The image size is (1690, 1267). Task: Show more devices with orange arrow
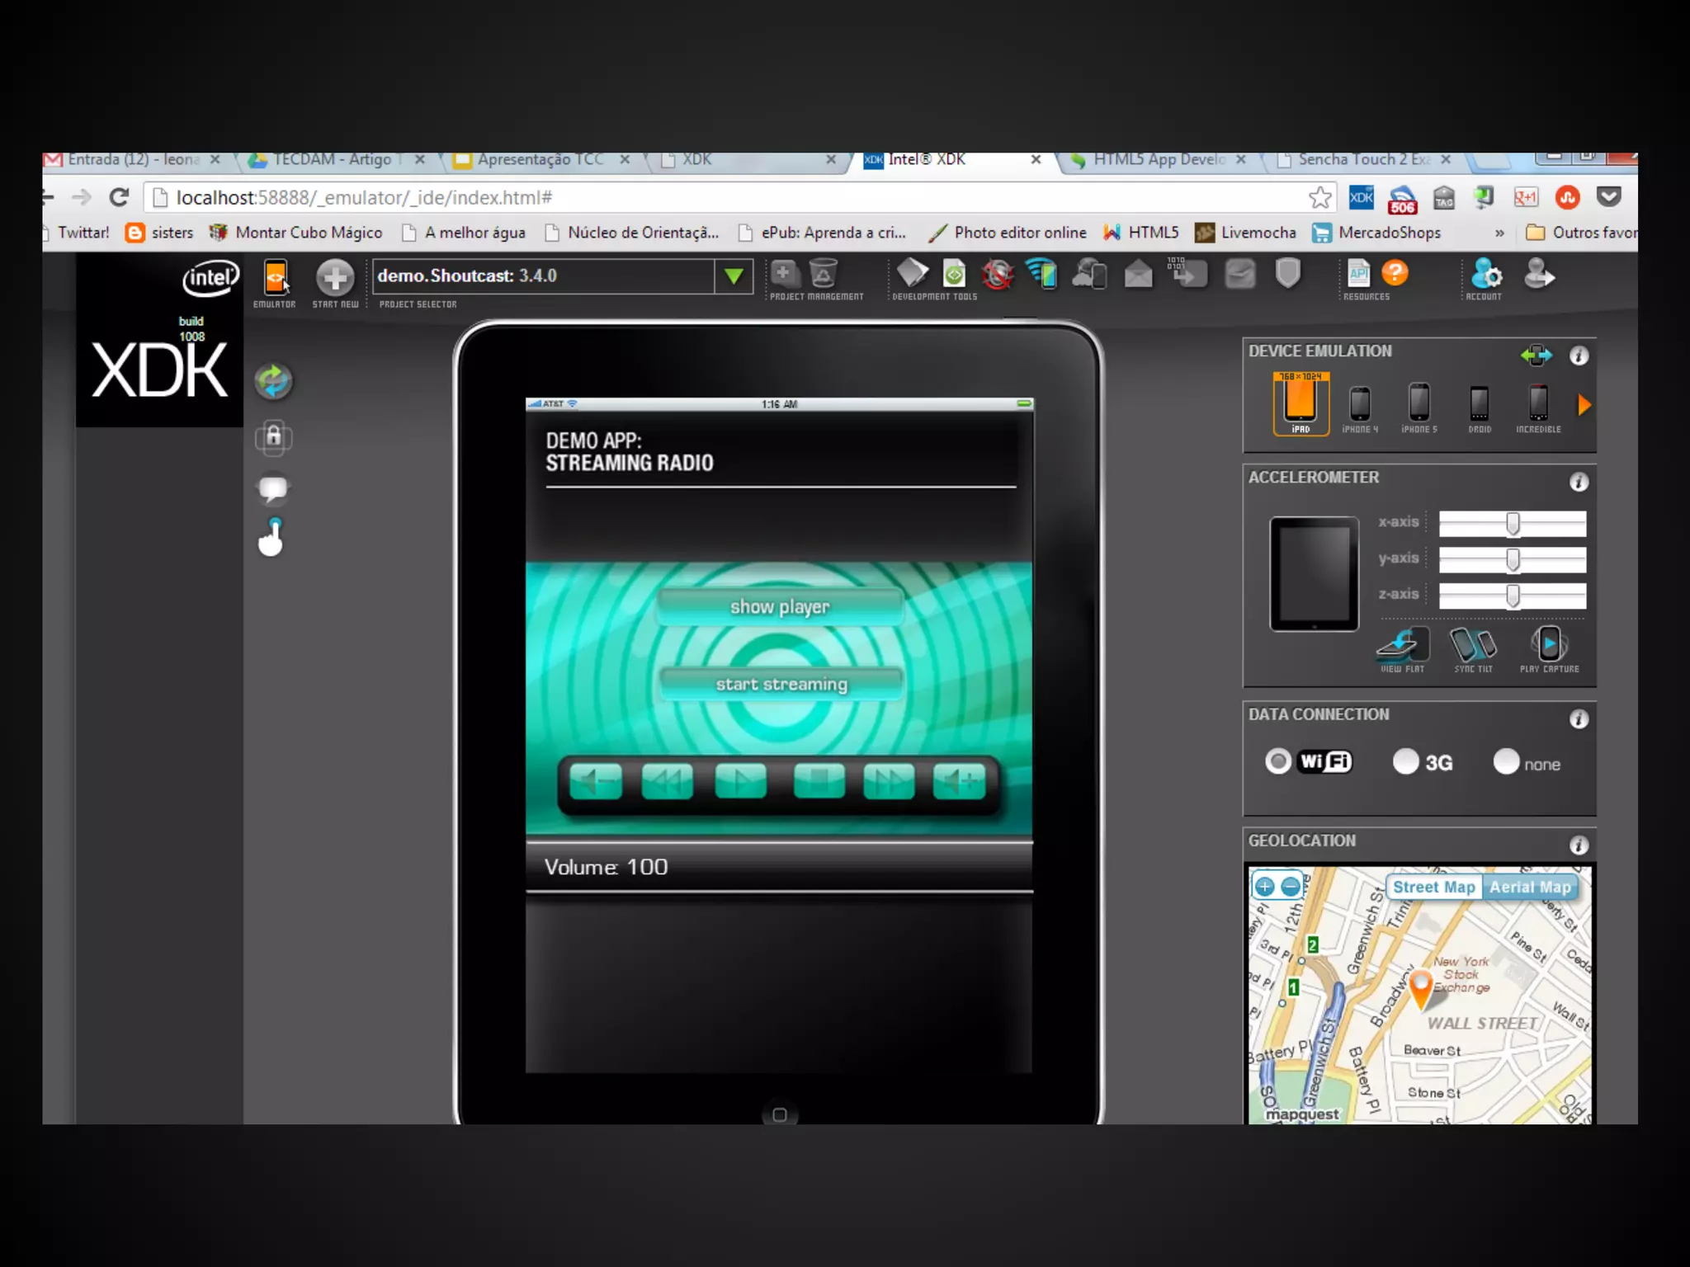1584,405
